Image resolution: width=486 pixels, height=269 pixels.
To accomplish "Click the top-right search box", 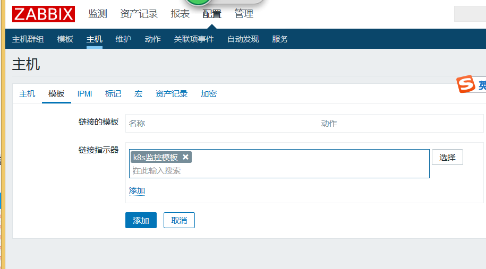I will click(470, 14).
